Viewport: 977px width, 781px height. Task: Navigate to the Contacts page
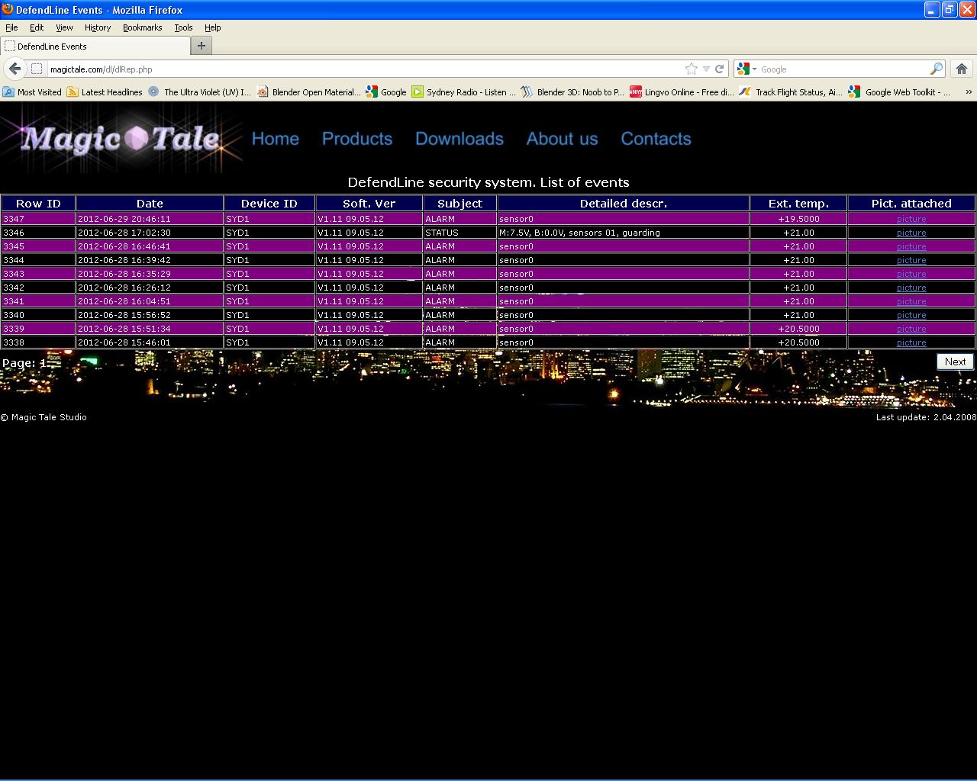655,139
